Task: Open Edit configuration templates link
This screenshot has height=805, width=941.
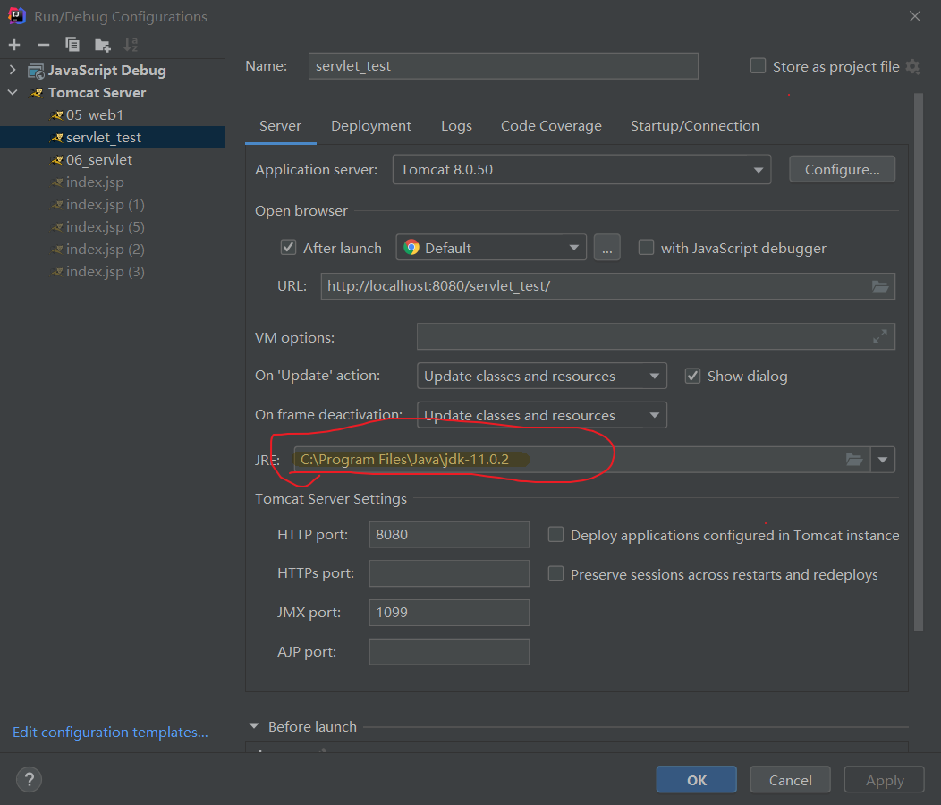Action: pos(110,733)
